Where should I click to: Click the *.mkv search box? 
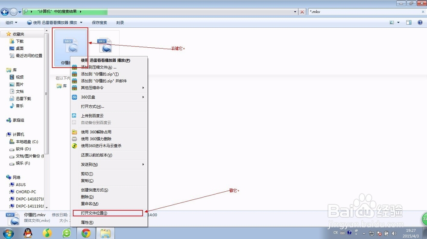point(364,12)
